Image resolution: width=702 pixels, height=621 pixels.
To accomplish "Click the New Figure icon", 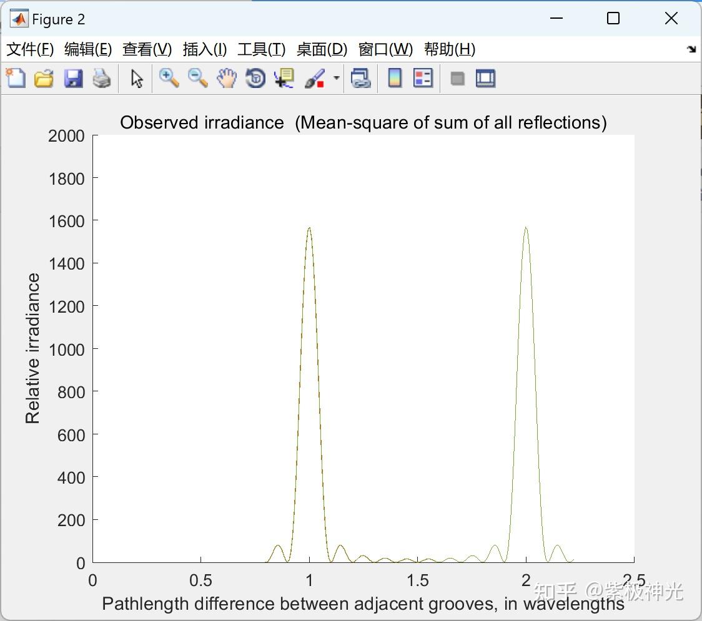I will click(16, 78).
